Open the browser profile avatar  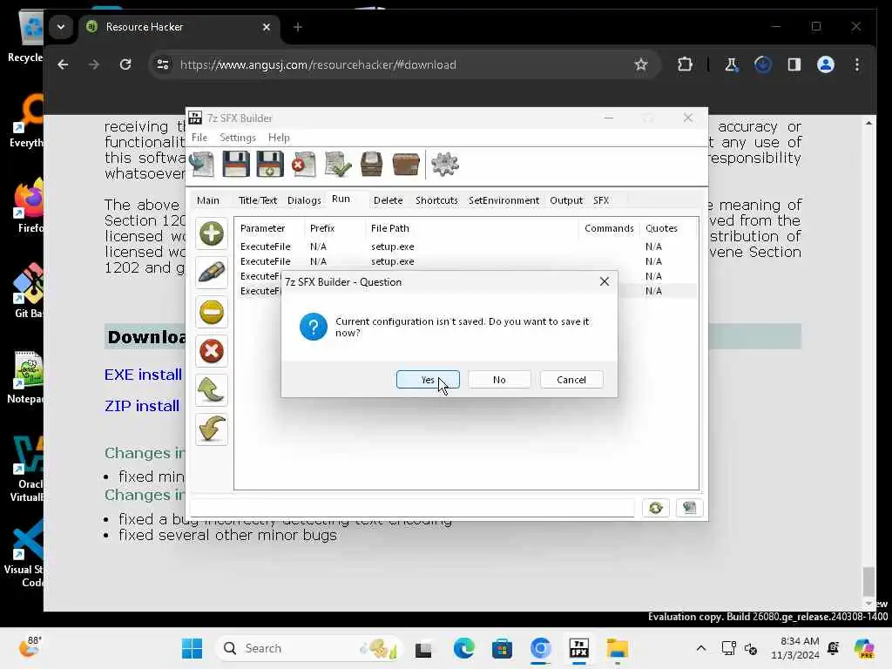[x=826, y=64]
